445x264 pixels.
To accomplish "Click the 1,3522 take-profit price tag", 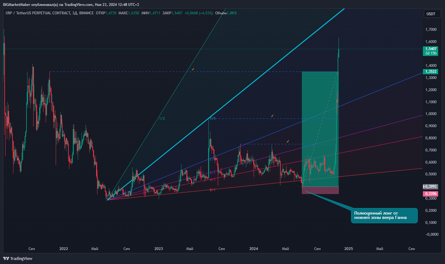I will (431, 72).
